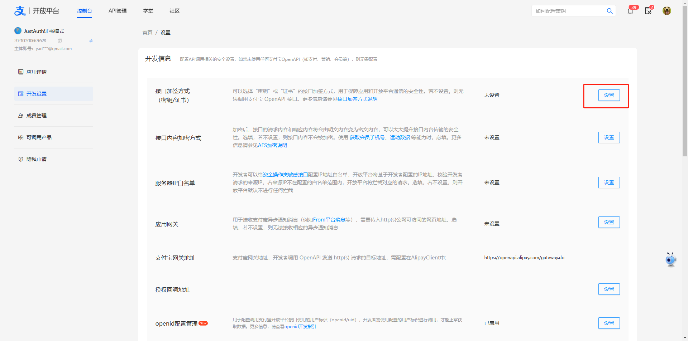Screen dimensions: 688x341
Task: Click 设置 button for 接口加签方式
Action: click(609, 95)
